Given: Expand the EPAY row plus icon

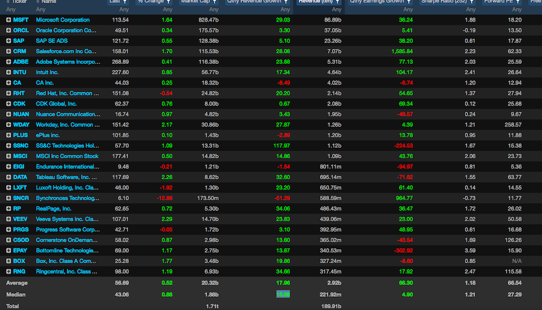Looking at the screenshot, I should [x=8, y=250].
